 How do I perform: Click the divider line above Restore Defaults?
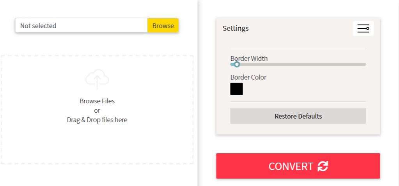pyautogui.click(x=298, y=101)
